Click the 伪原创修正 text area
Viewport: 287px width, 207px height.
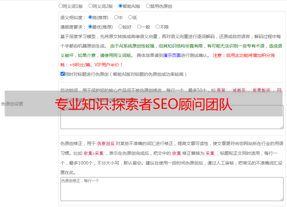[x=172, y=189]
